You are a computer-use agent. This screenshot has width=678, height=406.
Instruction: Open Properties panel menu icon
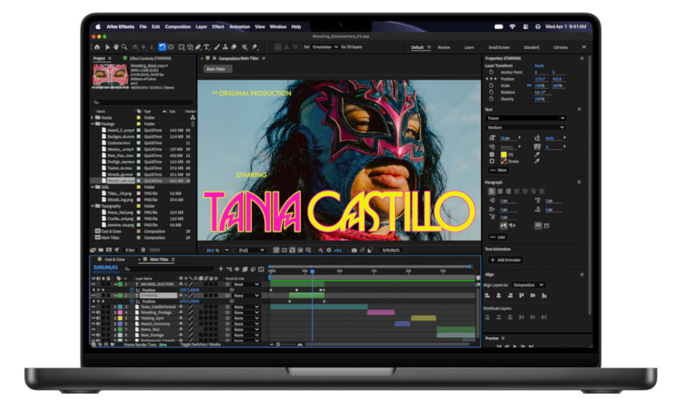click(581, 58)
